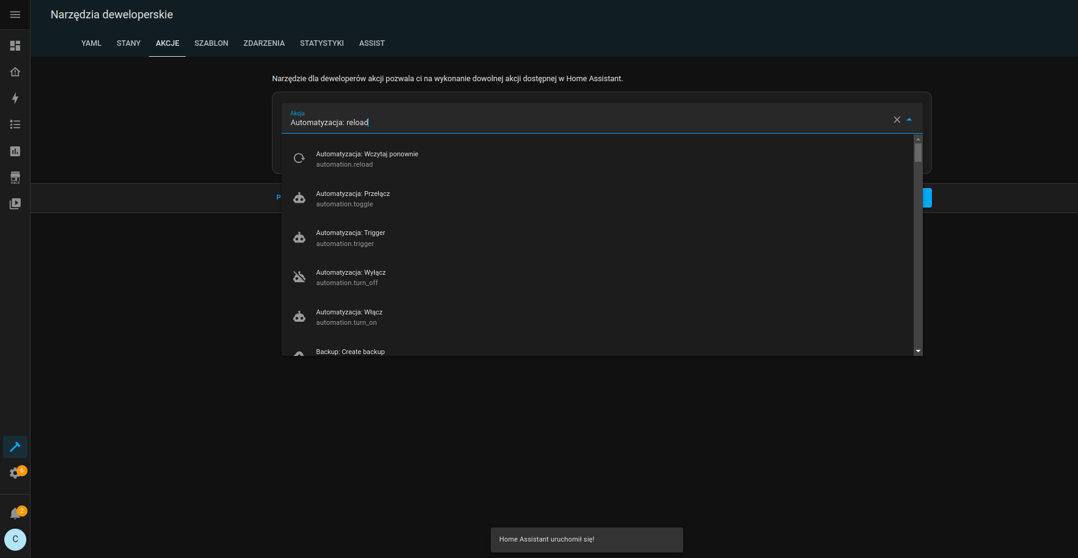1078x558 pixels.
Task: Open the Energy lightning bolt icon
Action: point(15,98)
